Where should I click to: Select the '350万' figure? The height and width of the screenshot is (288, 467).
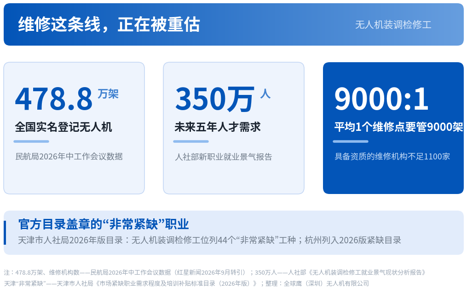215,99
